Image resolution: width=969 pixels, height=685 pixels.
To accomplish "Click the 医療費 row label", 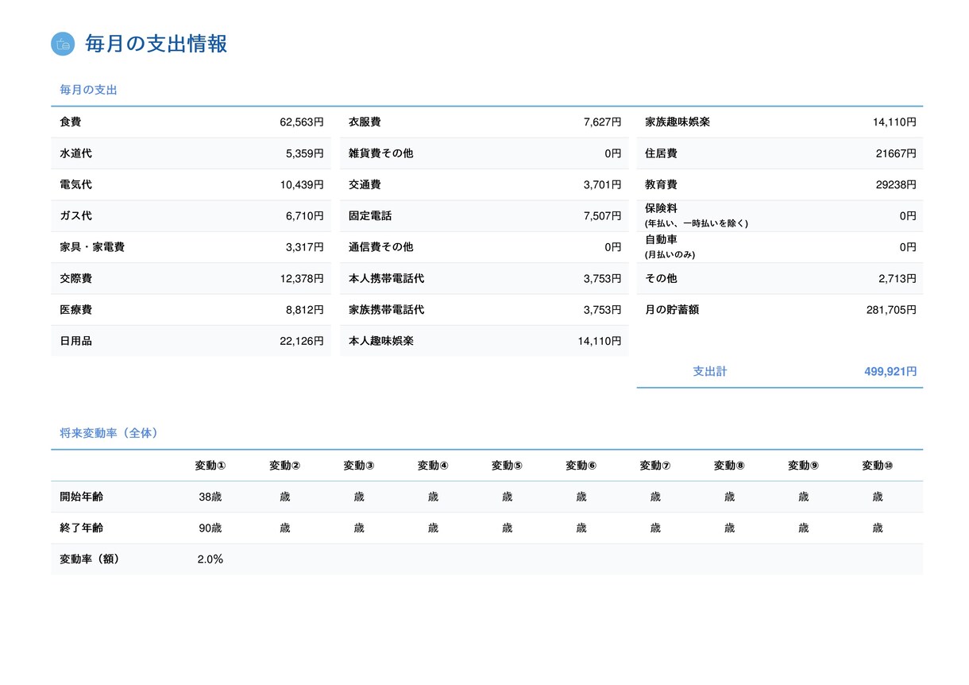I will 75,310.
